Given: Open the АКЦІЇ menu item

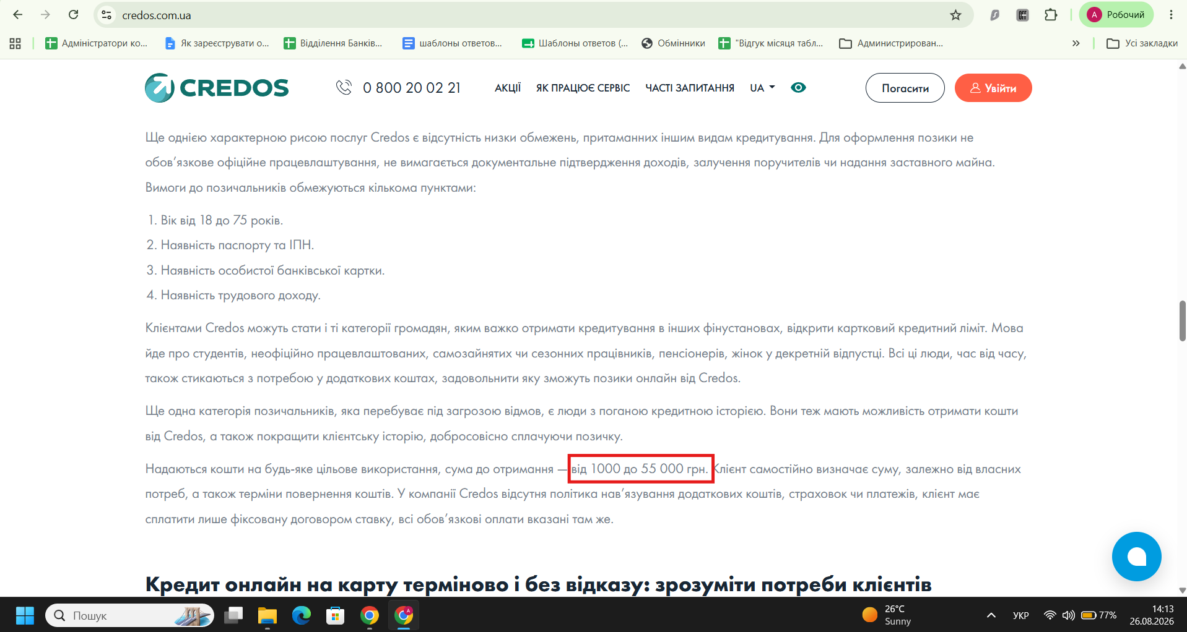Looking at the screenshot, I should tap(508, 88).
